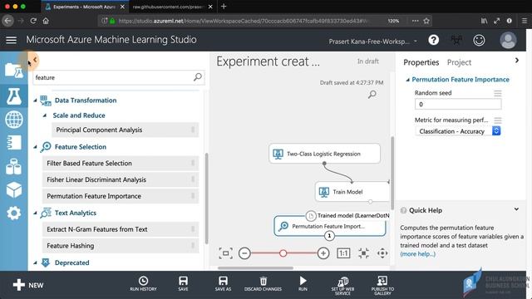Click Set Up Web Service
Image resolution: width=532 pixels, height=299 pixels.
point(342,286)
